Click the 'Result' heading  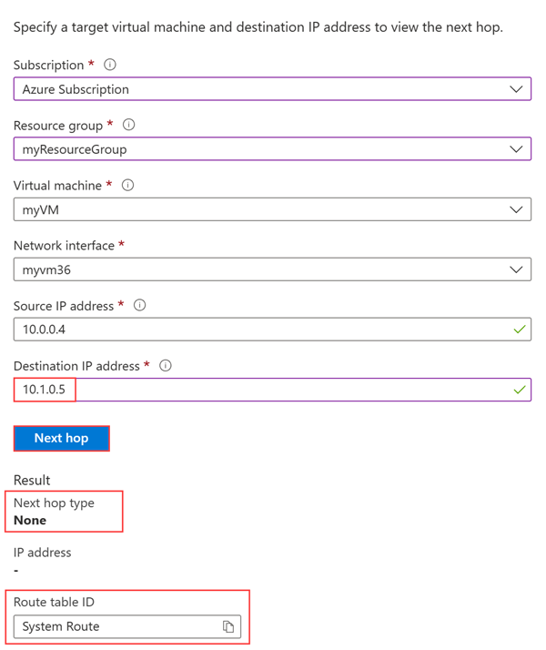tap(32, 480)
